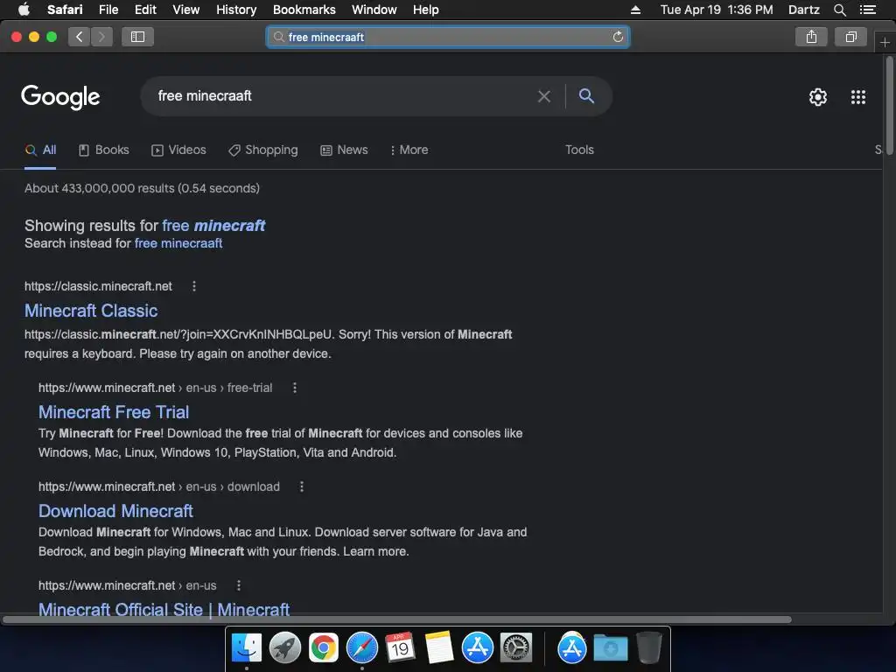Click the Safari address bar
This screenshot has height=672, width=896.
pos(448,37)
